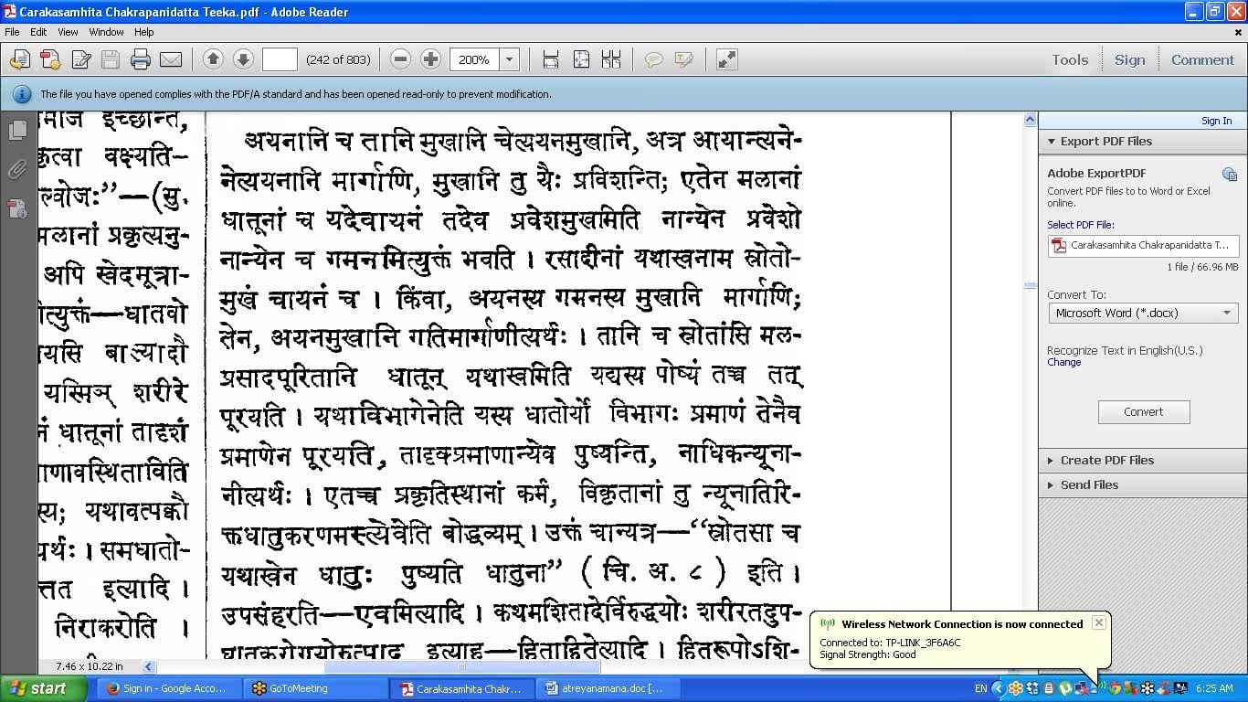Open the Edit menu
Image resolution: width=1248 pixels, height=702 pixels.
coord(38,32)
